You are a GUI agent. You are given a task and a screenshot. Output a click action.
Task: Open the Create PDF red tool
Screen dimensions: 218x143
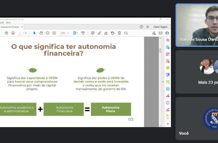pos(168,61)
